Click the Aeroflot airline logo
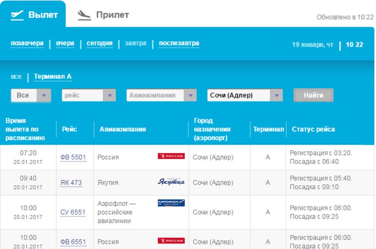 tap(171, 203)
